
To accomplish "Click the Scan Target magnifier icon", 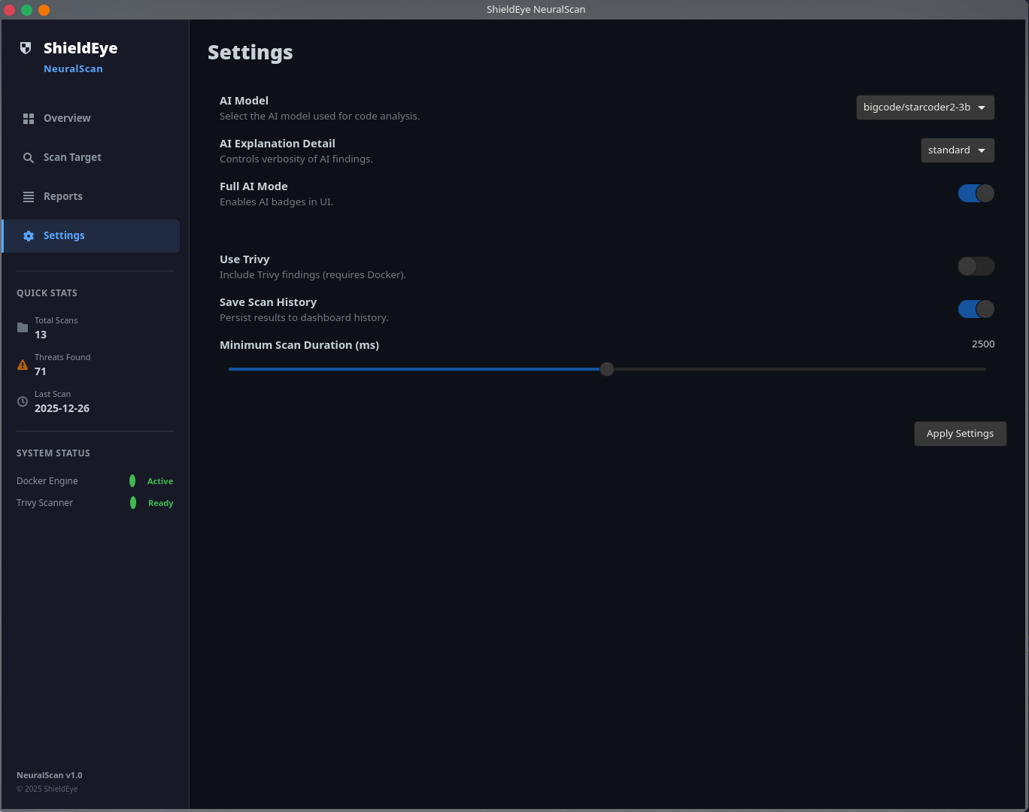I will (29, 158).
